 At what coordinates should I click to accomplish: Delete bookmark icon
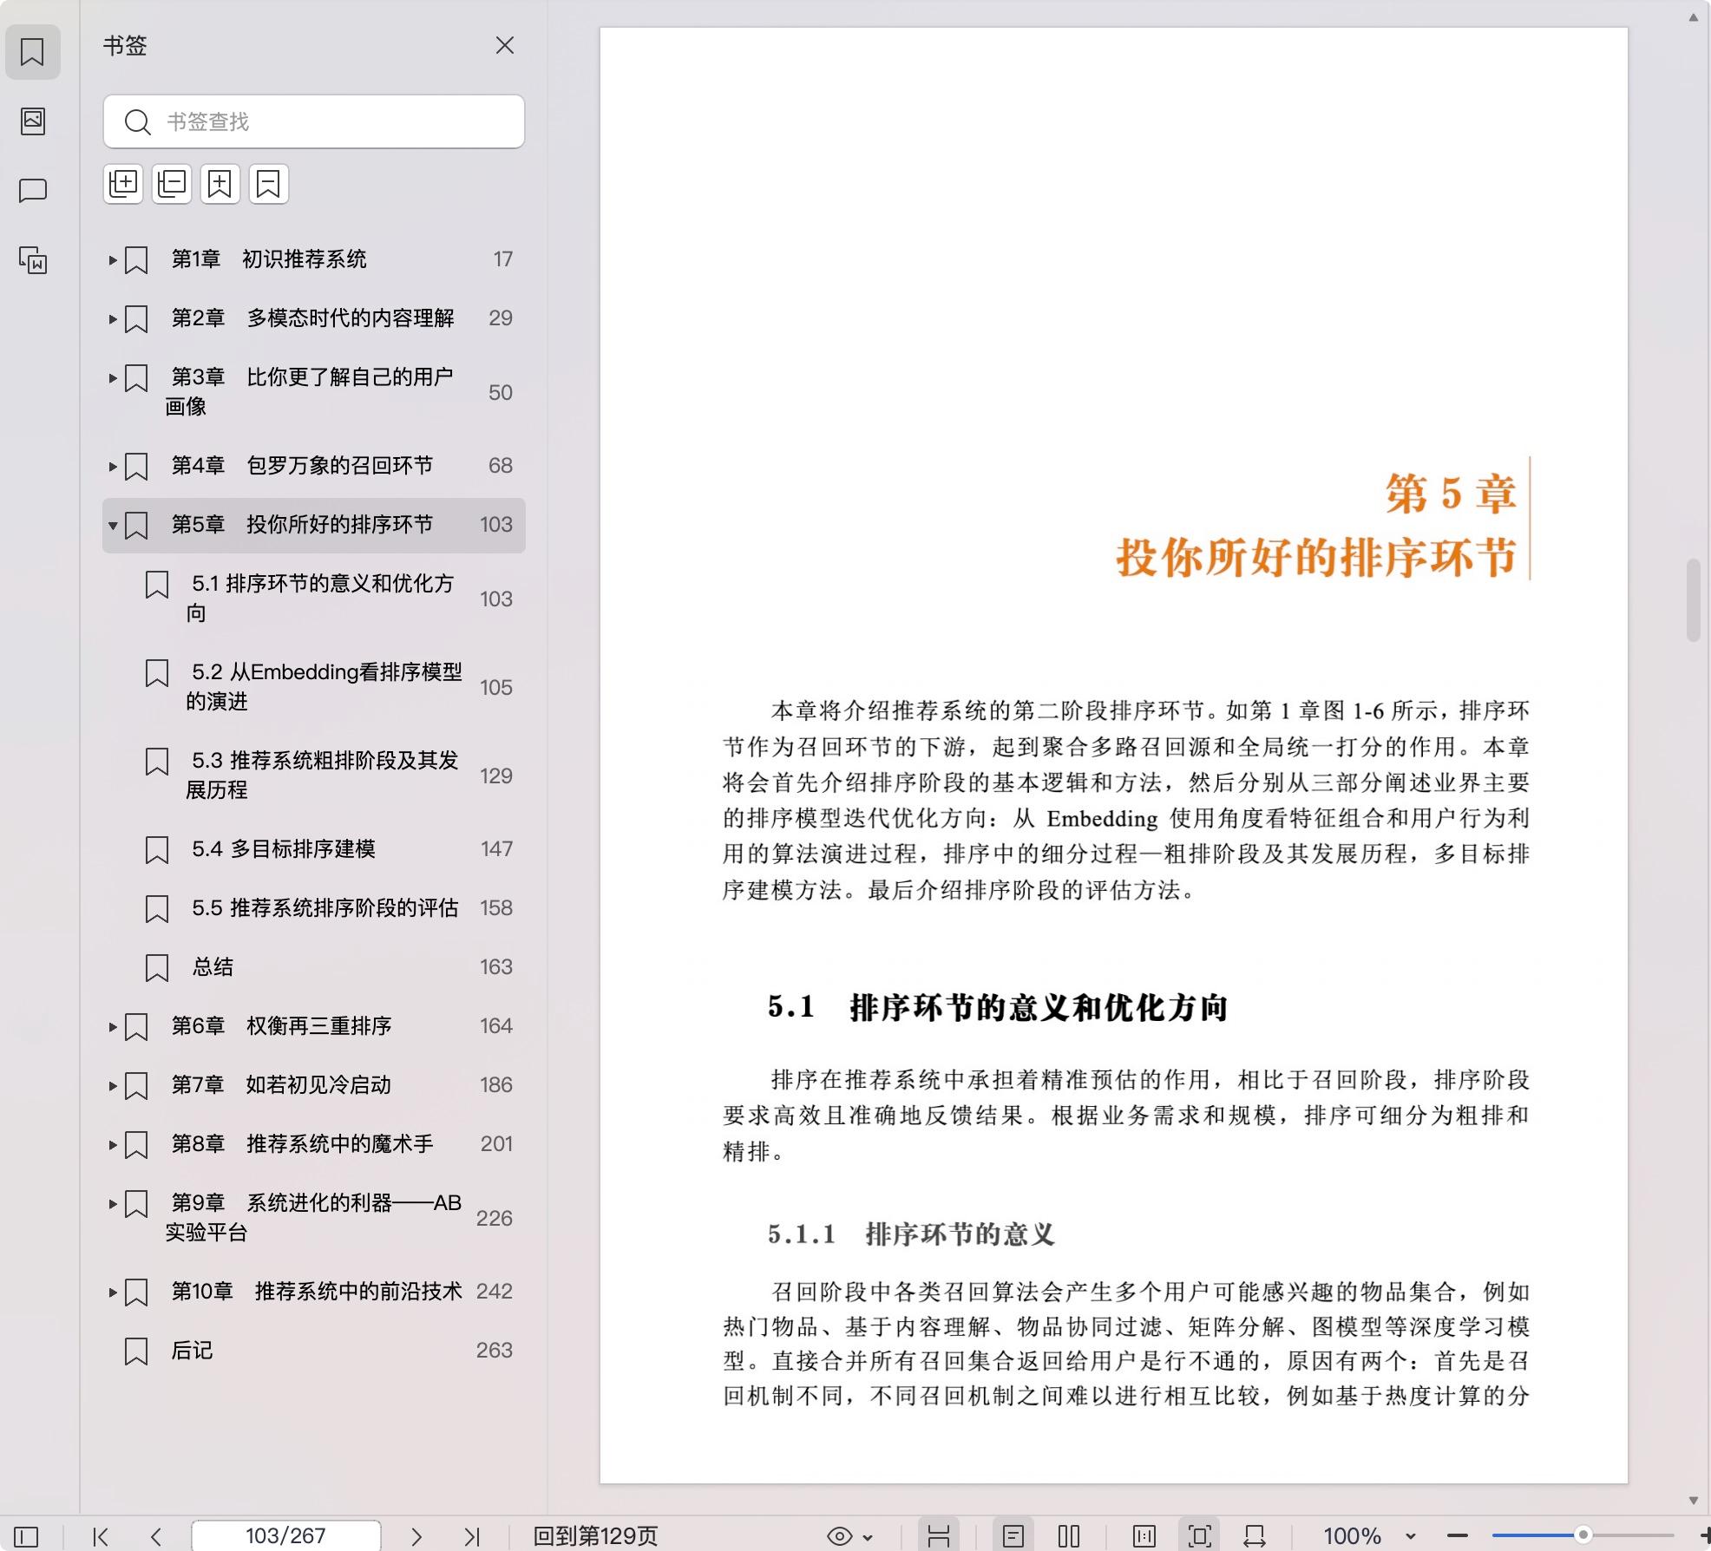pyautogui.click(x=269, y=184)
